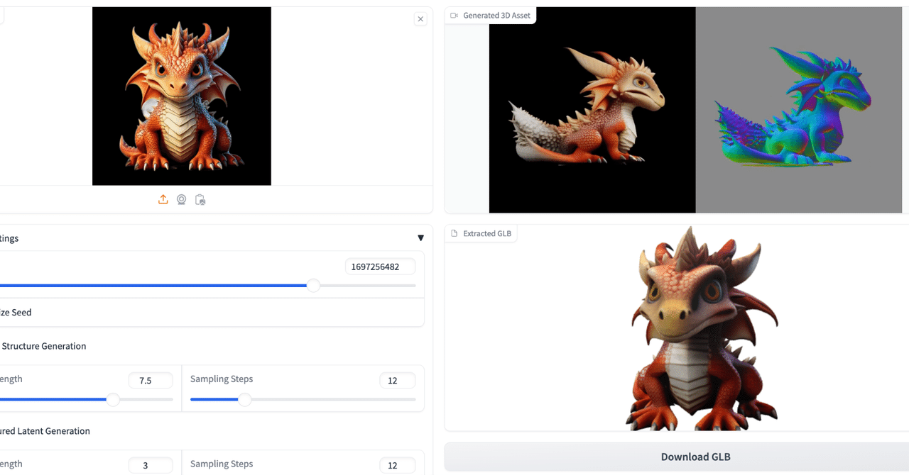The height and width of the screenshot is (475, 909).
Task: Edit the Guidance Strength value of 7.5
Action: (x=150, y=380)
